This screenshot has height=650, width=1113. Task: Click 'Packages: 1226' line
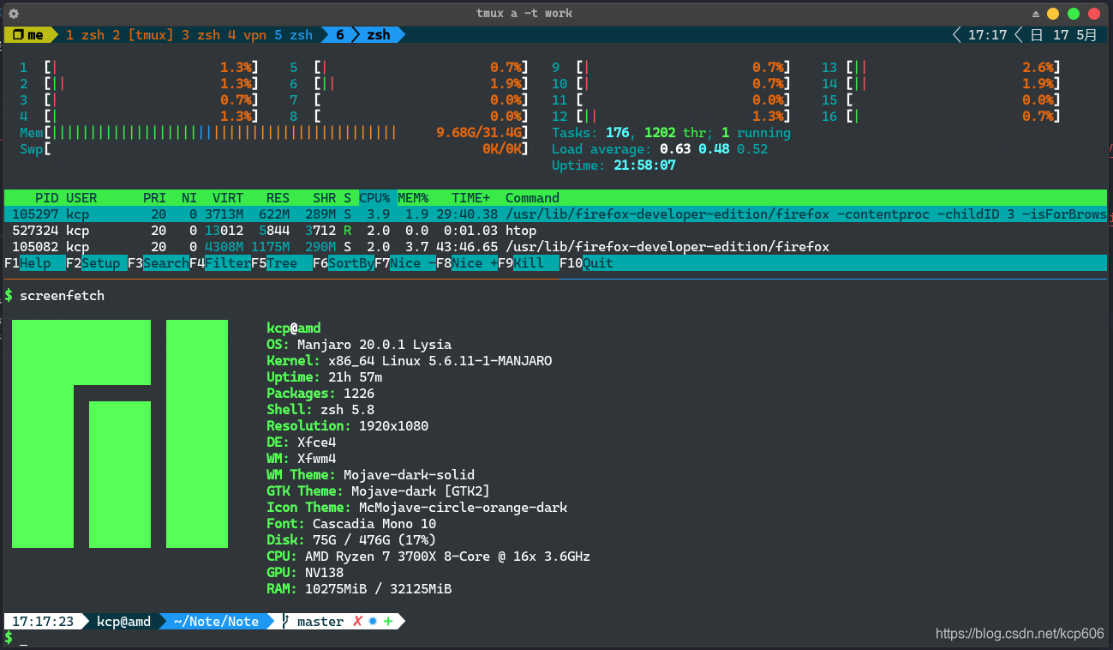[320, 394]
